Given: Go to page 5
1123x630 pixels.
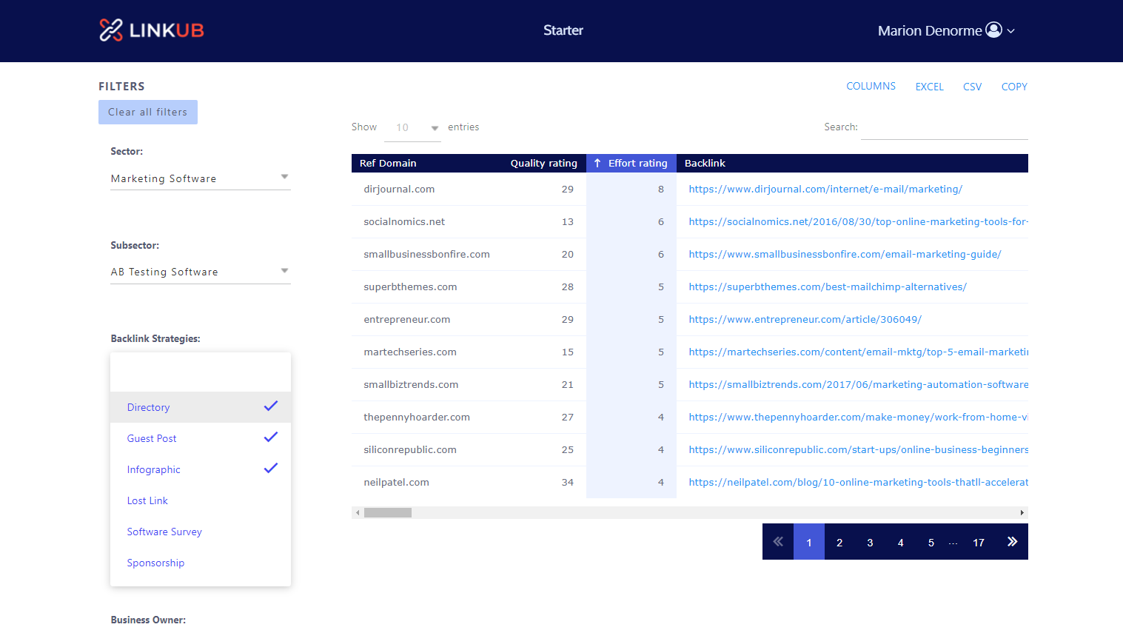Looking at the screenshot, I should (931, 542).
